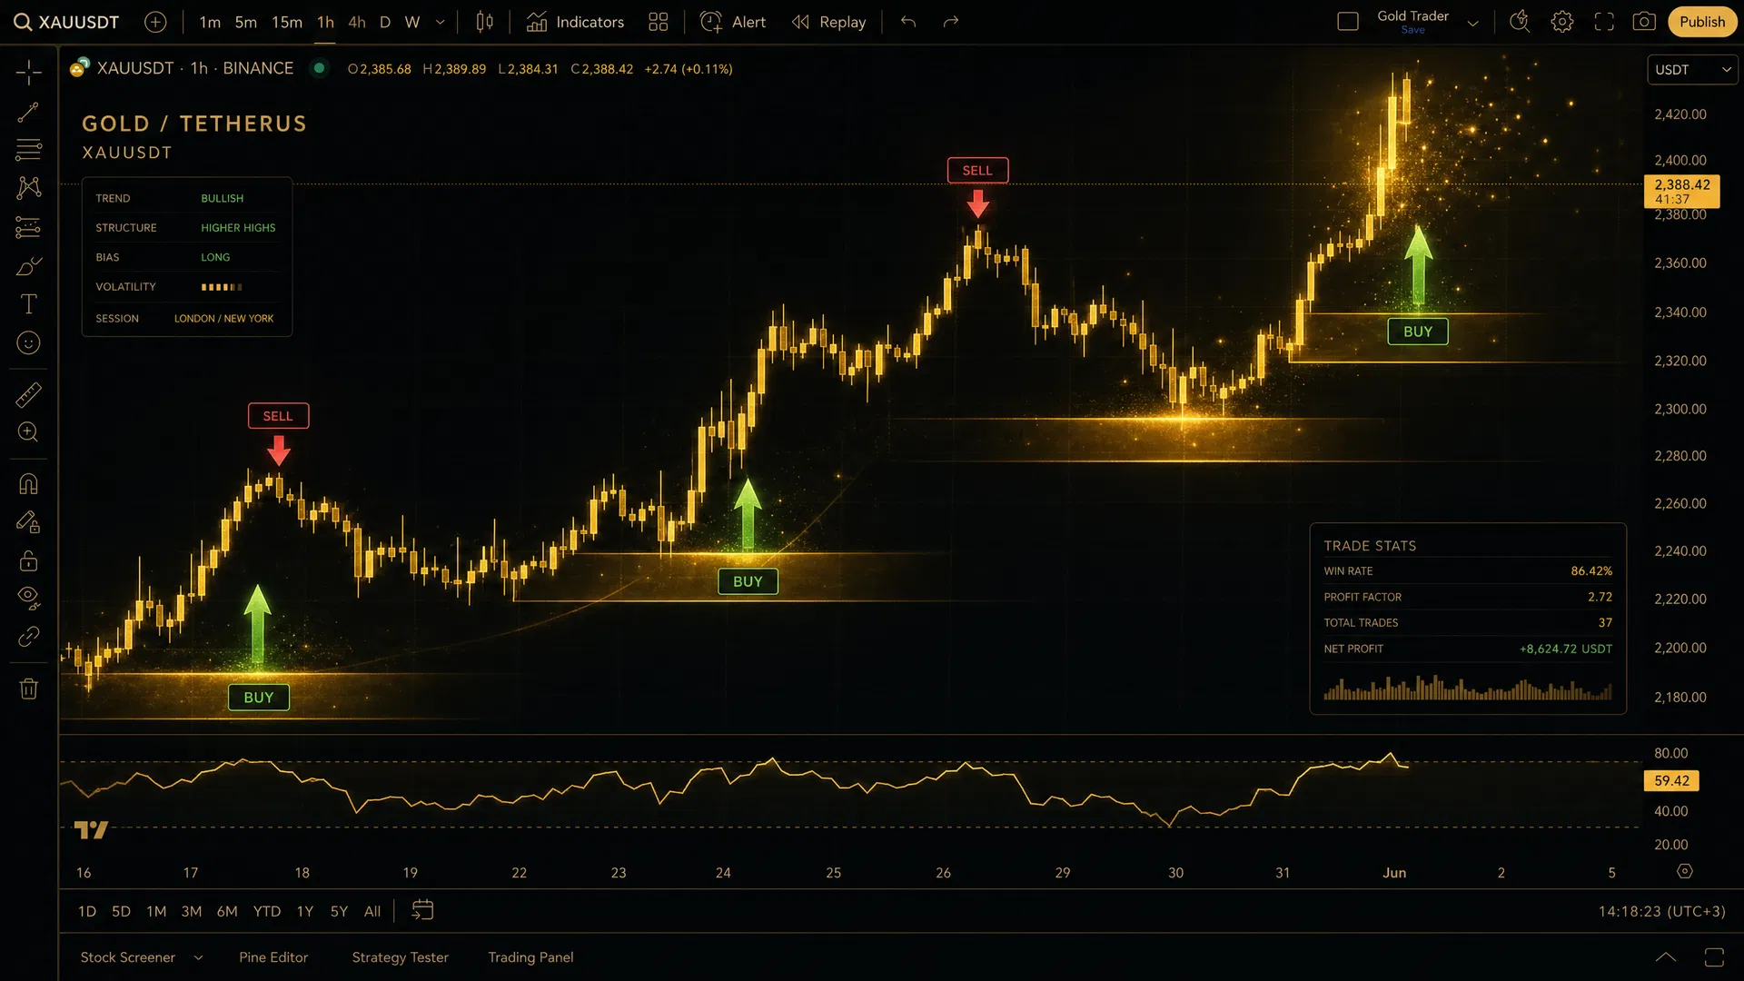Click the green market status dot

pyautogui.click(x=320, y=68)
